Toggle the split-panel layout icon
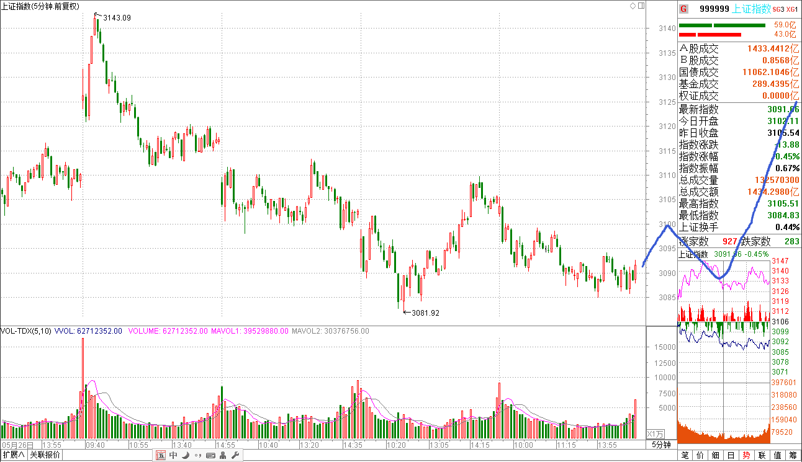 coord(641,6)
